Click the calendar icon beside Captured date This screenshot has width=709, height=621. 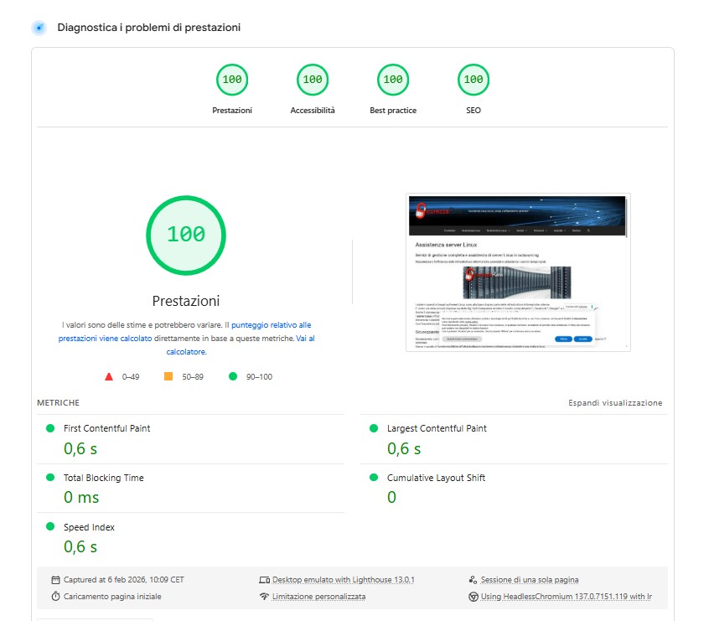55,580
